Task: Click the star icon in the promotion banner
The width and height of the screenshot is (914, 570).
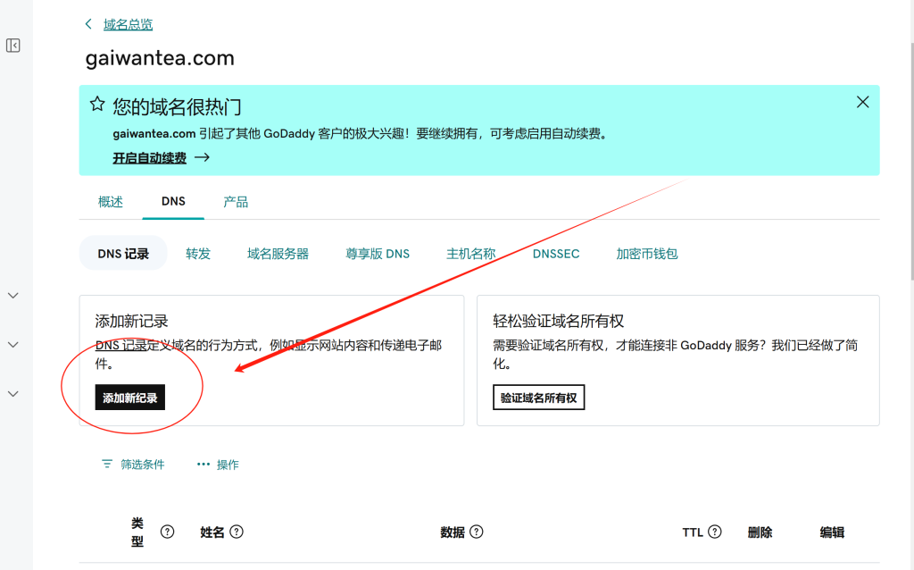Action: click(x=97, y=103)
